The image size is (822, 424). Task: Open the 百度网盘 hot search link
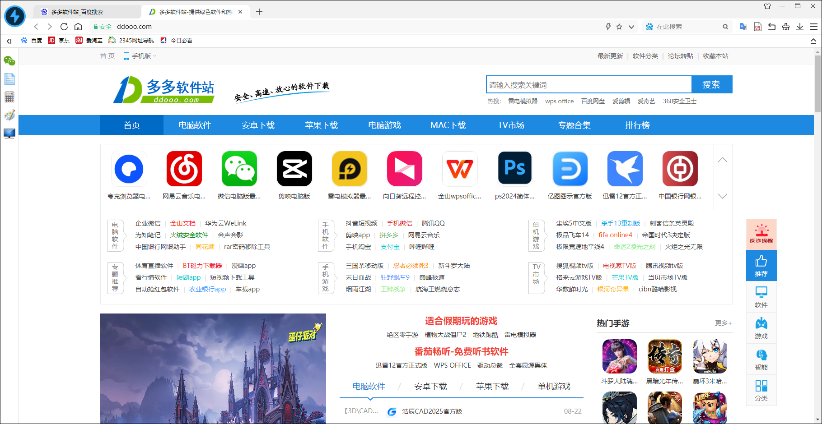(593, 101)
